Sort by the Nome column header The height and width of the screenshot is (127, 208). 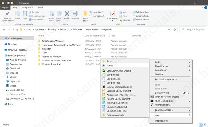coord(40,36)
